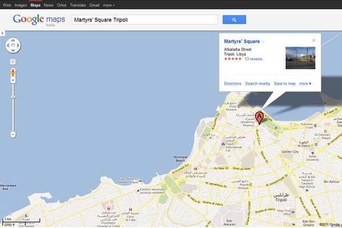Viewport: 342px width, 228px height.
Task: Open the 13 reviews link
Action: pos(253,59)
